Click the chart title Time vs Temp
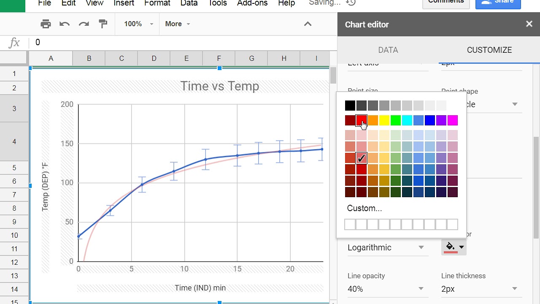This screenshot has width=540, height=304. [x=220, y=86]
